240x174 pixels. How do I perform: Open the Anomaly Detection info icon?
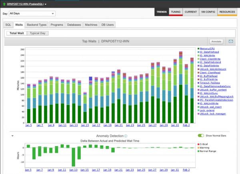coord(126,136)
